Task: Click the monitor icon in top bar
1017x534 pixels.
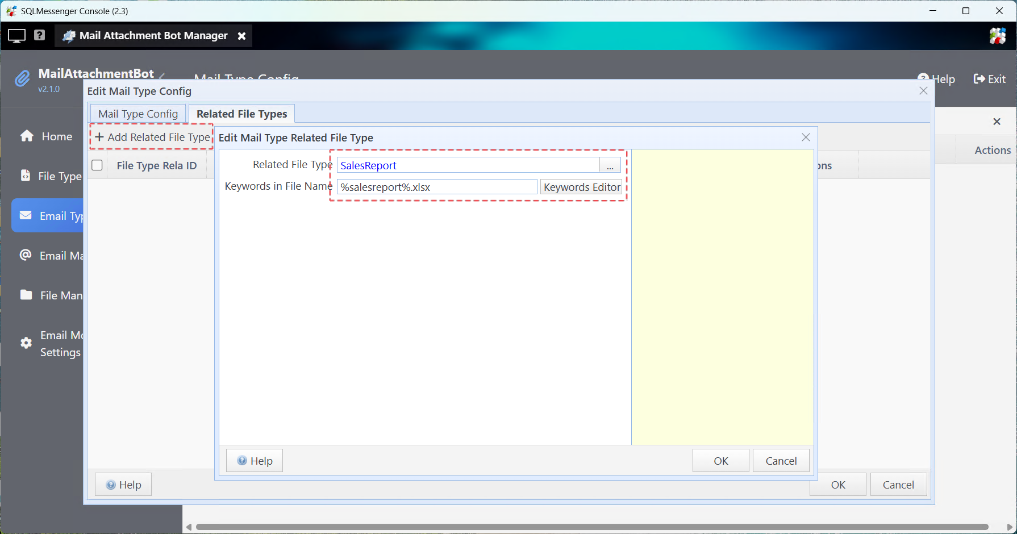Action: pyautogui.click(x=16, y=36)
